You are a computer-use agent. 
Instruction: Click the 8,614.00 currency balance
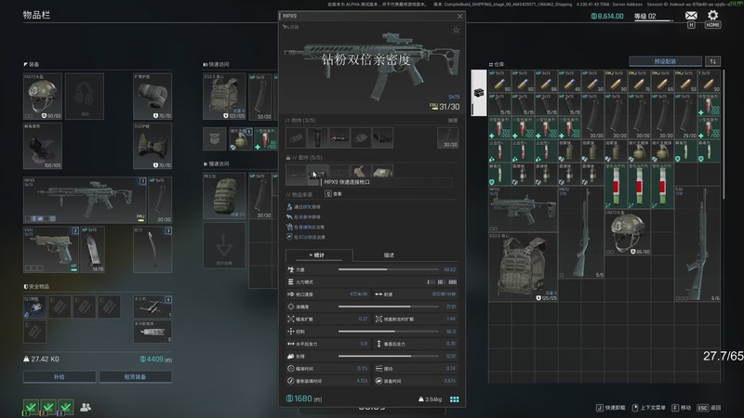(x=607, y=16)
